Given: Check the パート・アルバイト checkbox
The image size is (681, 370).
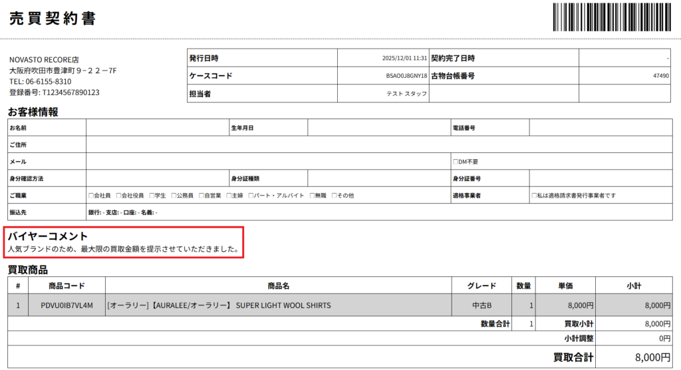Looking at the screenshot, I should pyautogui.click(x=251, y=196).
